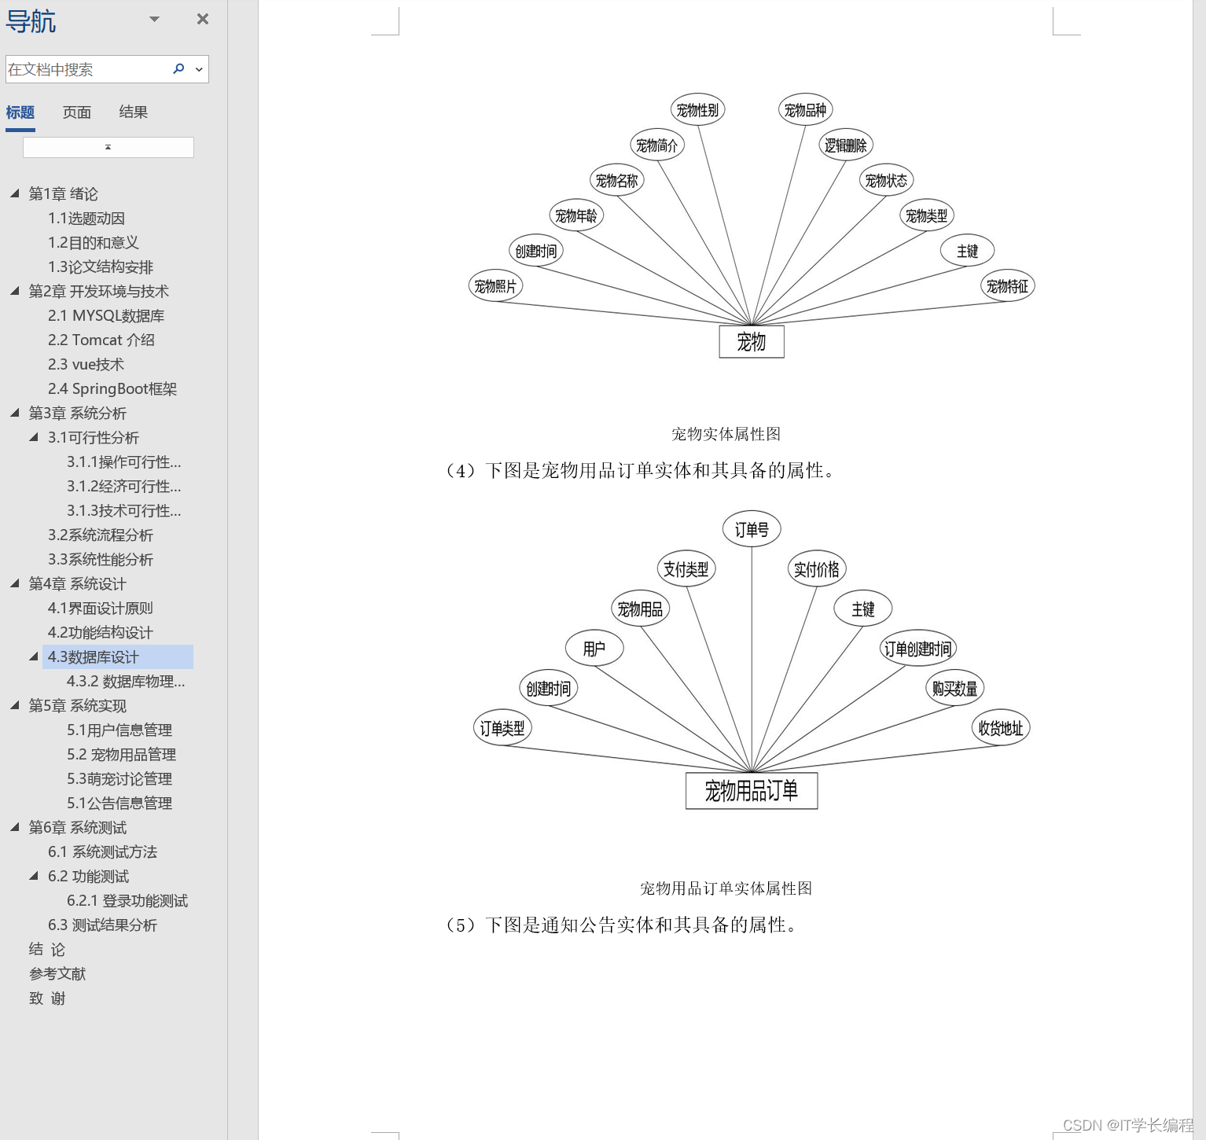Collapse the 第3章 系统分析 heading

click(x=14, y=413)
